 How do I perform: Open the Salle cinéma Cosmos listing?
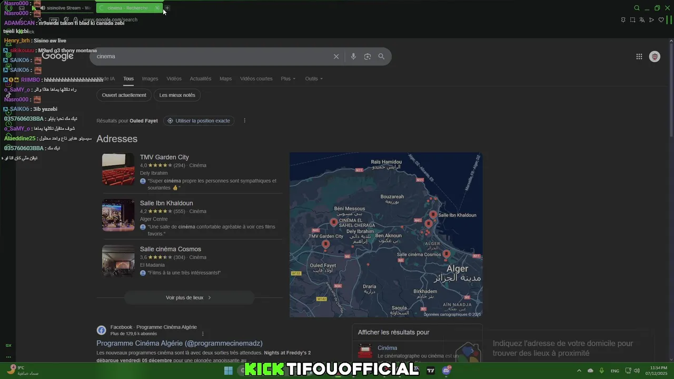point(171,249)
